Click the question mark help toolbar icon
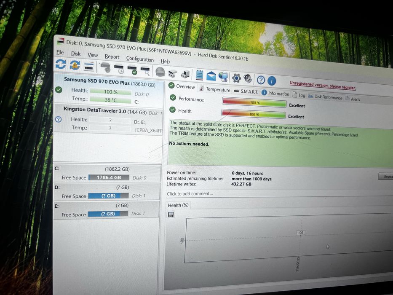This screenshot has height=295, width=393. 261,80
